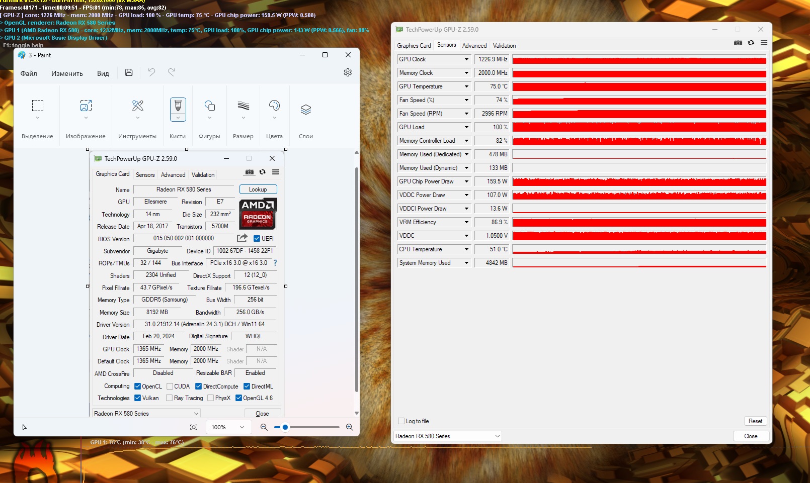Expand the VRM Efficiency sensor dropdown
Image resolution: width=810 pixels, height=483 pixels.
(466, 222)
